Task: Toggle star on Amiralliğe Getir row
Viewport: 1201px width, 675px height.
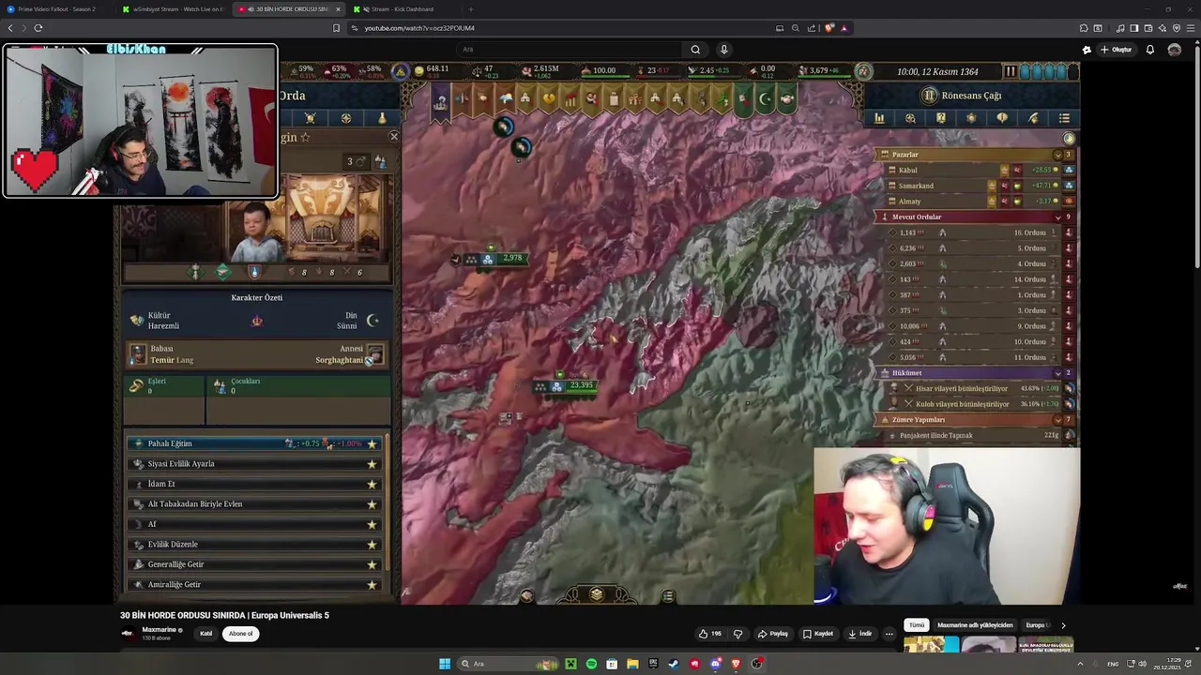Action: point(372,585)
